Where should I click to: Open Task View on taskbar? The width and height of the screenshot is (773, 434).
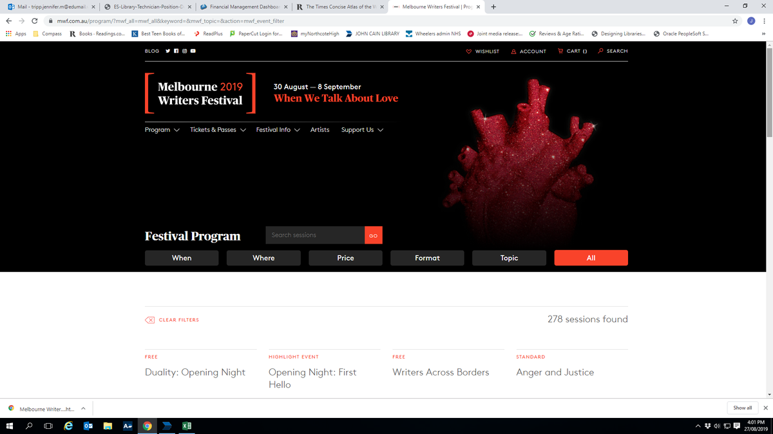(48, 426)
